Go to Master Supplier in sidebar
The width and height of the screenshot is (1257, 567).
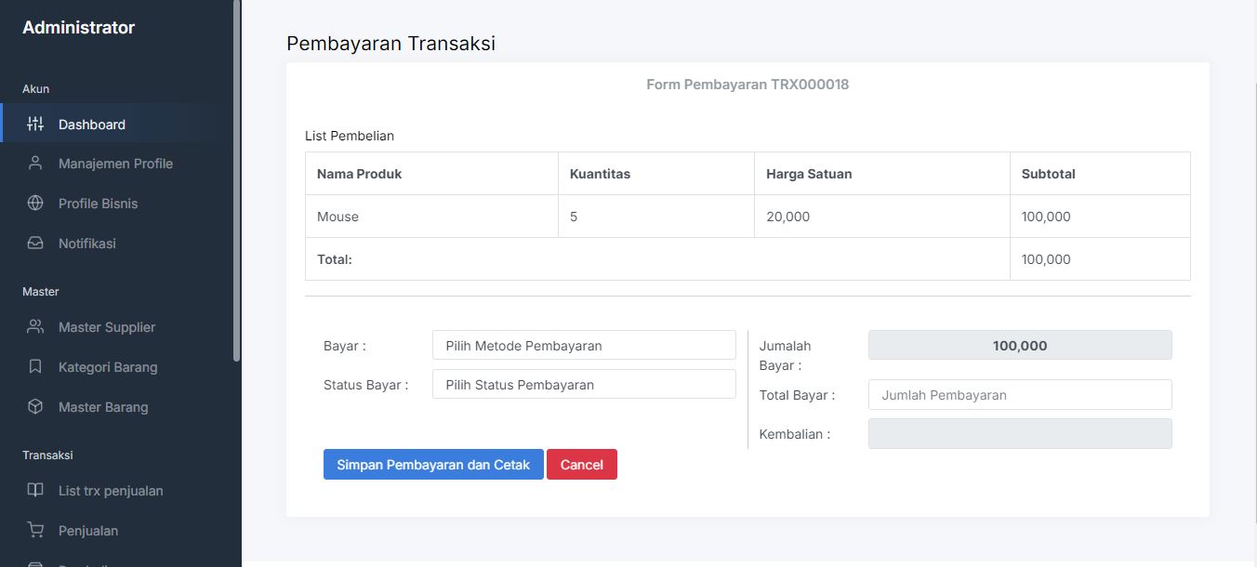(107, 327)
